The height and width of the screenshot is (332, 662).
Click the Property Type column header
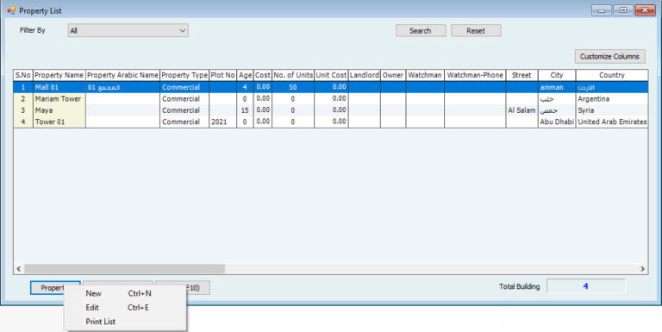tap(184, 75)
